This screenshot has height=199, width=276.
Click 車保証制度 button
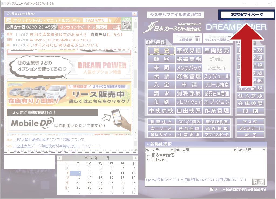[x=217, y=122]
